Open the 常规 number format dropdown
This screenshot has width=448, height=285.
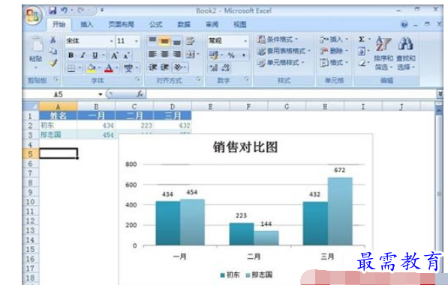click(245, 41)
